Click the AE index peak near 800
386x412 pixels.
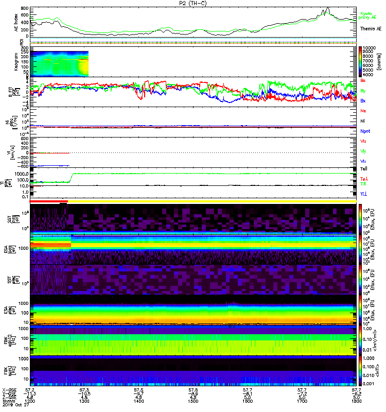point(327,8)
